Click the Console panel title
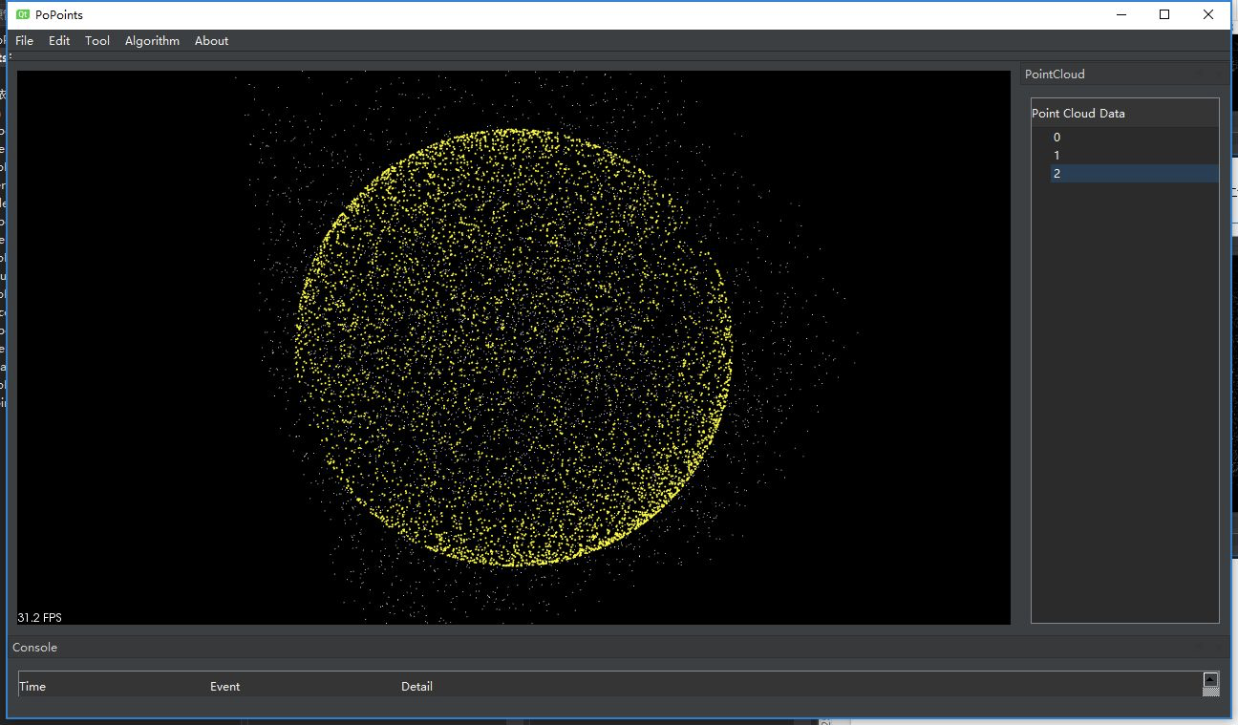This screenshot has height=725, width=1238. [35, 647]
